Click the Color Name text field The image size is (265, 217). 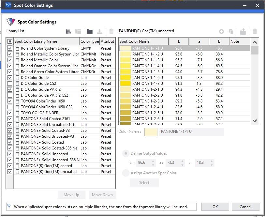point(192,132)
